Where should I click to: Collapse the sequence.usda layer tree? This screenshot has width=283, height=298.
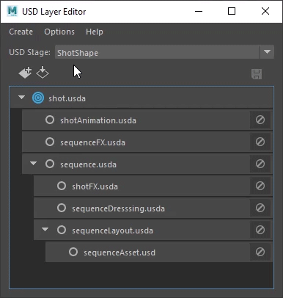(x=33, y=164)
